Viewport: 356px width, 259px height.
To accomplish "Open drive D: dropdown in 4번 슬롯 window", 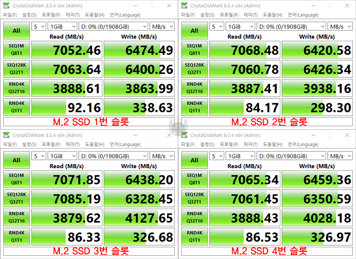I will (x=291, y=156).
